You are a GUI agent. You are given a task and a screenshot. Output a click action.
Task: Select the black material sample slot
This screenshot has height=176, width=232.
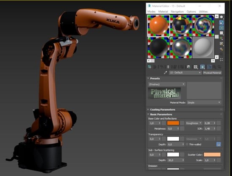coord(159,48)
